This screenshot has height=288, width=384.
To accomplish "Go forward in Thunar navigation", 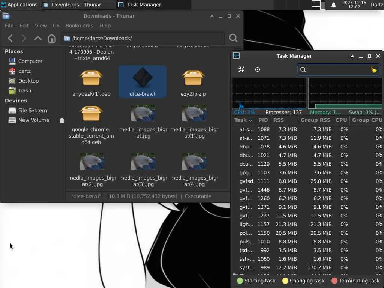I will tap(24, 38).
